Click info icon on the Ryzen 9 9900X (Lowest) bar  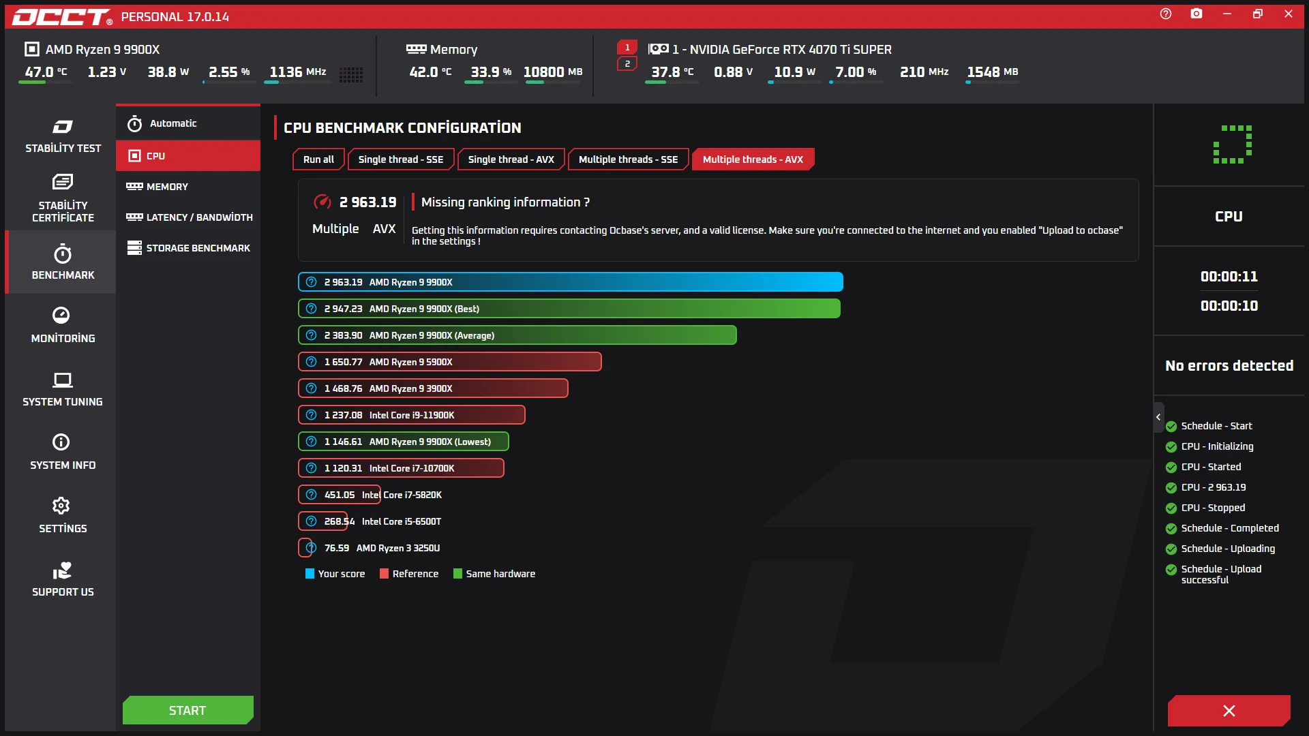[x=312, y=442]
